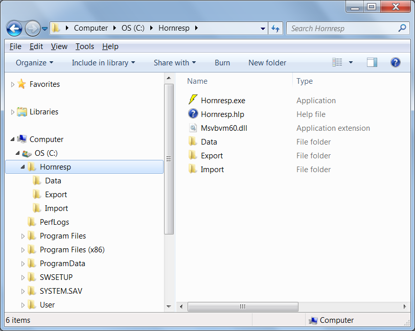Open recent pages dropdown beside Forward arrow
The width and height of the screenshot is (415, 331).
click(x=45, y=28)
